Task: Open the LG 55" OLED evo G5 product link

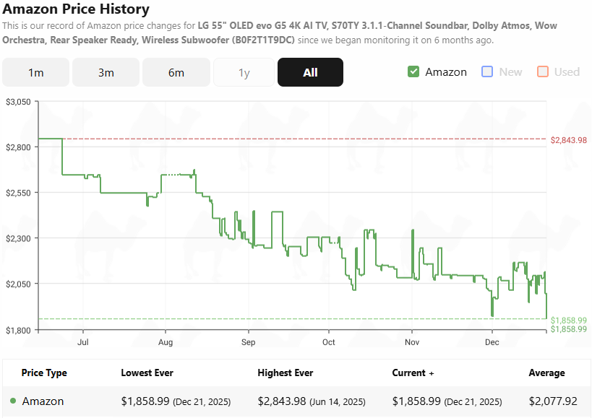Action: click(x=289, y=25)
